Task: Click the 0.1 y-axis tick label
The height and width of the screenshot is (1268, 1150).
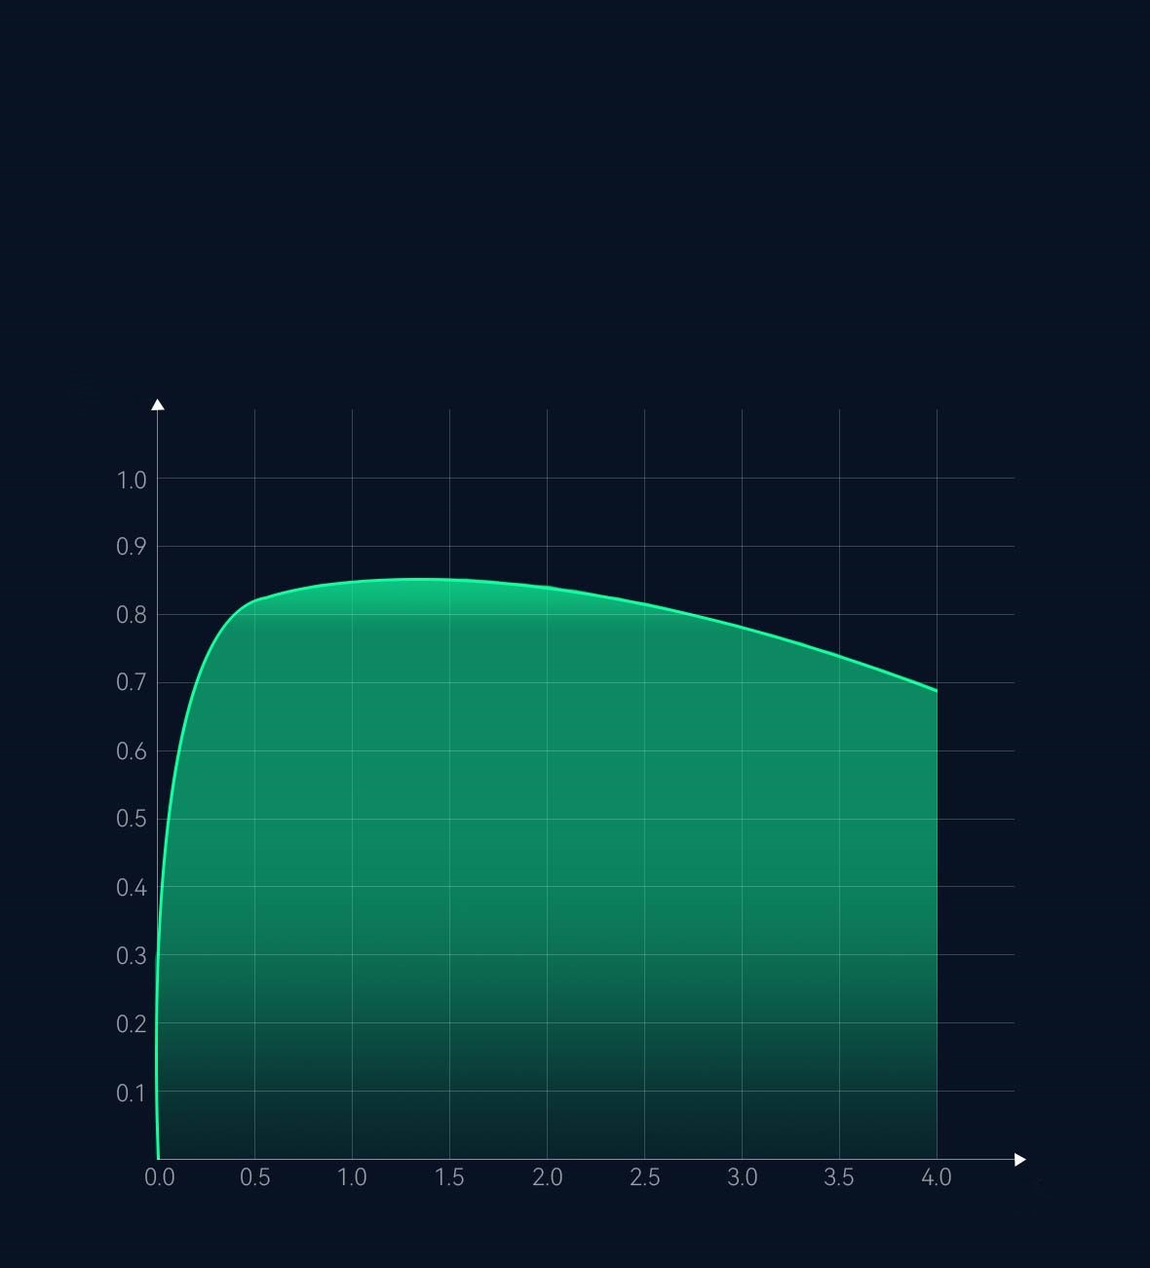Action: [x=132, y=1093]
